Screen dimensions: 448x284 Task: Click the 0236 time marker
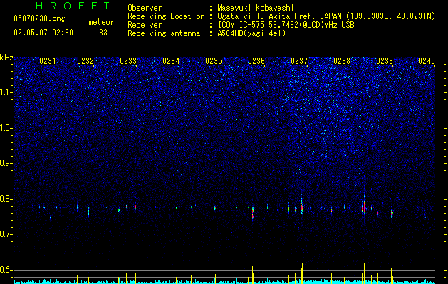256,61
